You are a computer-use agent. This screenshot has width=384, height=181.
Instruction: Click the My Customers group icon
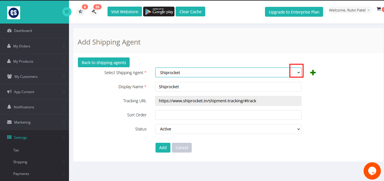(x=9, y=76)
